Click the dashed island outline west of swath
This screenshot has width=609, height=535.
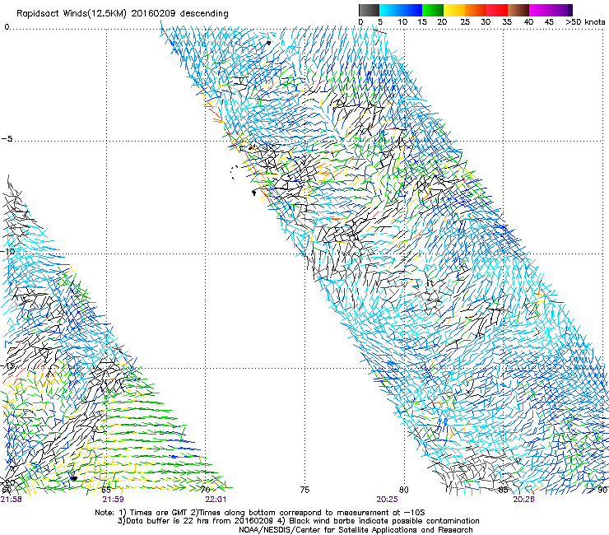point(235,172)
